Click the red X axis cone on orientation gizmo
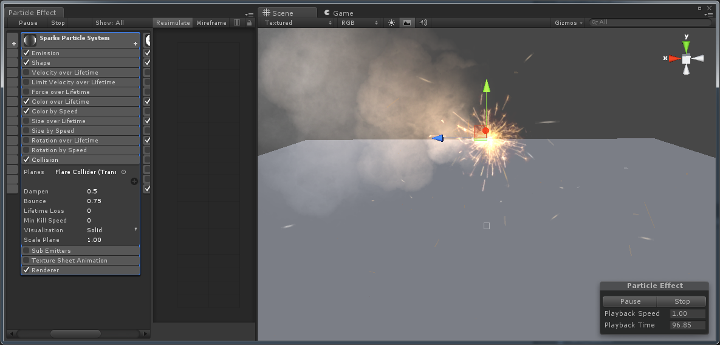Image resolution: width=720 pixels, height=345 pixels. [x=674, y=59]
